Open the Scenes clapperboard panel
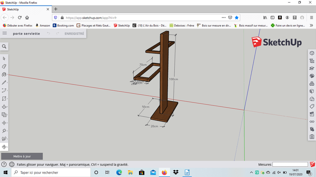Screen dimensions: 316x177 pos(312,114)
